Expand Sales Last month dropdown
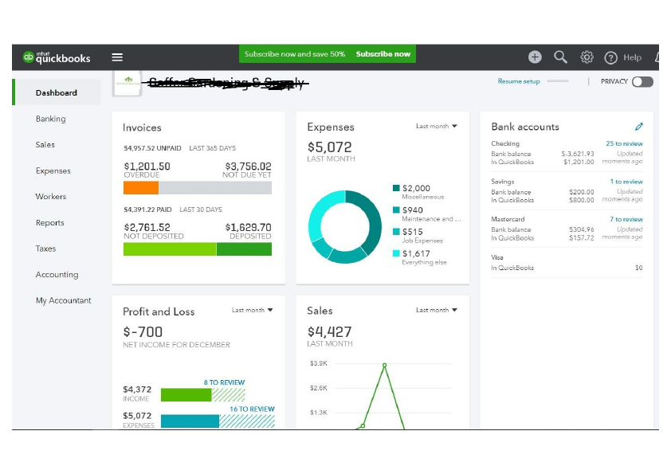 tap(437, 310)
